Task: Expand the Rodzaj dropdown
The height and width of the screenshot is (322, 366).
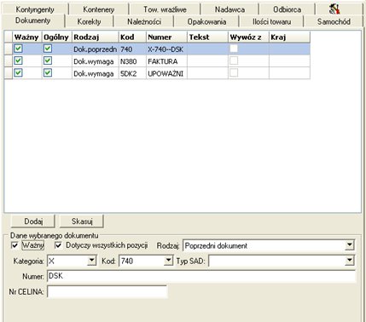Action: pyautogui.click(x=350, y=245)
